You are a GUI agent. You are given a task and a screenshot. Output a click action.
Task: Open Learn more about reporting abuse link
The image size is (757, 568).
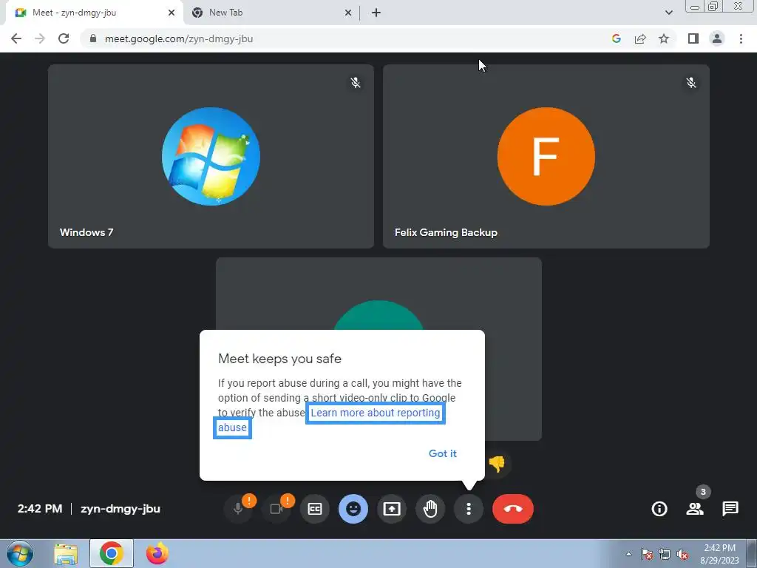(x=376, y=413)
